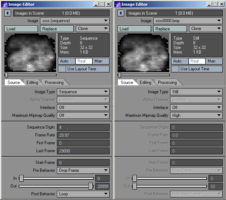Image resolution: width=226 pixels, height=200 pixels.
Task: Click image preview thumbnail in left window
Action: [x=30, y=53]
